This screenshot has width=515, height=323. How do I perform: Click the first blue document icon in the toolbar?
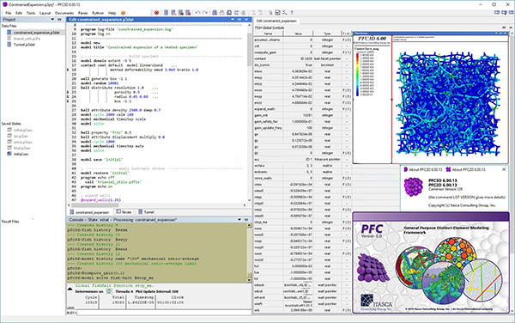(x=167, y=13)
